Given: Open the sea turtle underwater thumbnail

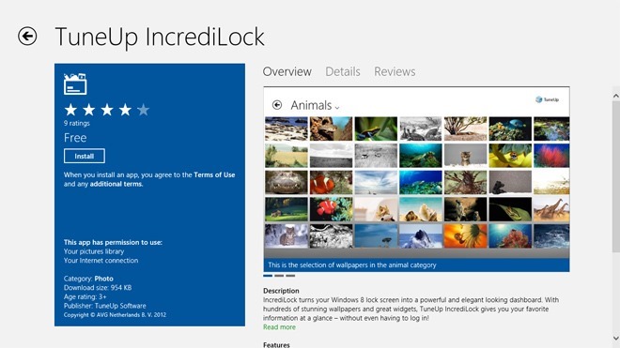Looking at the screenshot, I should 420,156.
